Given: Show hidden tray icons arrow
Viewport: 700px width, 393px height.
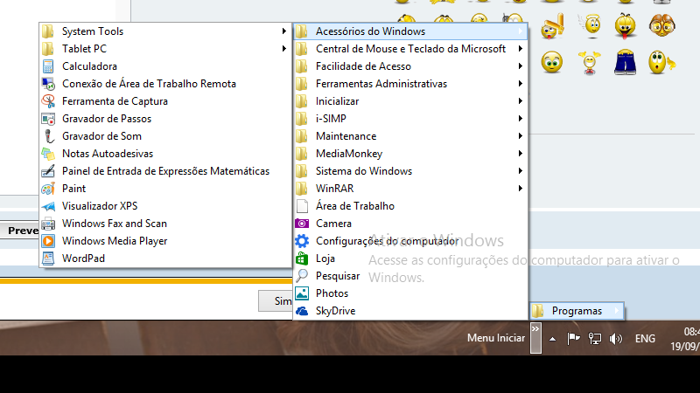Looking at the screenshot, I should [553, 339].
